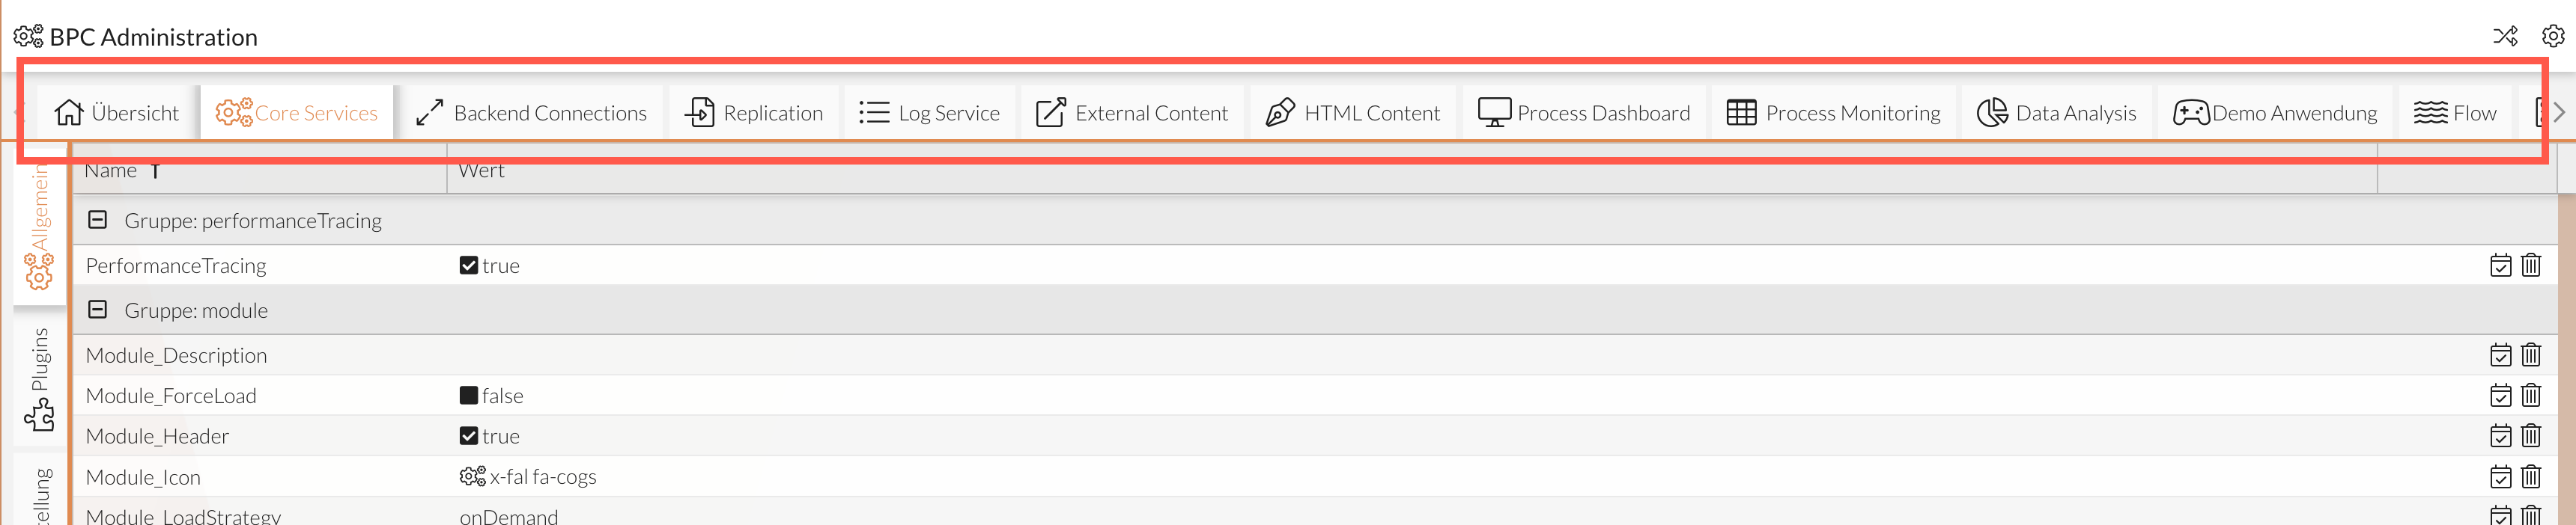Go to the Übersicht tab
Viewport: 2576px width, 525px height.
(116, 113)
